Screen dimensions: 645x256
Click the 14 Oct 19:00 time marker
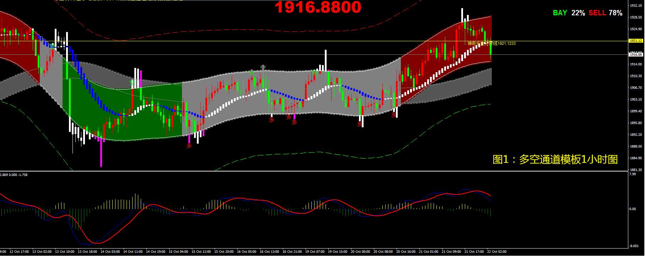[x=156, y=252]
